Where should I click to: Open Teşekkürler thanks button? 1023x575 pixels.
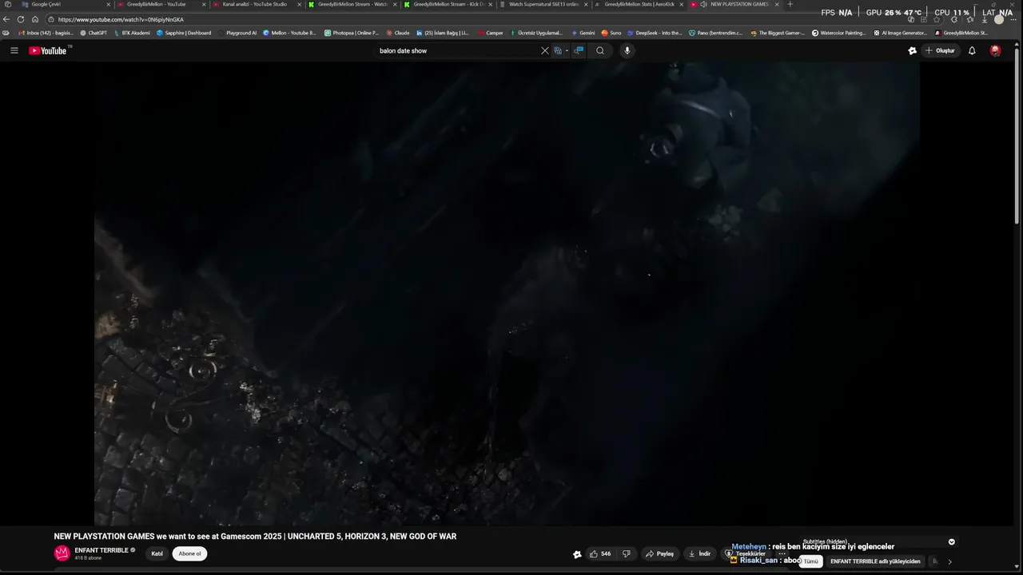[745, 553]
